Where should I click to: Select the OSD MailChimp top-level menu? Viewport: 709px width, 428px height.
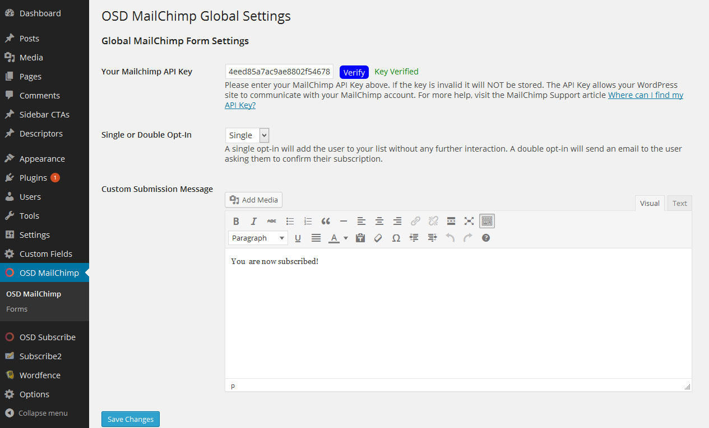point(44,273)
